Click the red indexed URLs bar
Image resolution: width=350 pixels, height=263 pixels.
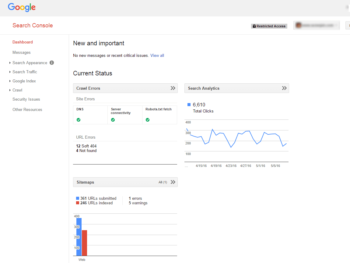[x=84, y=243]
